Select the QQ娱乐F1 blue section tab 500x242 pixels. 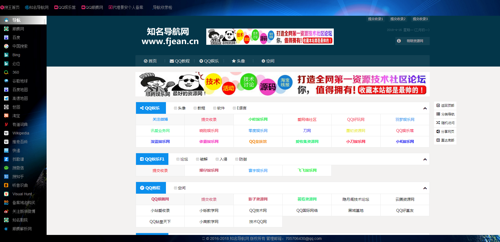click(x=152, y=159)
